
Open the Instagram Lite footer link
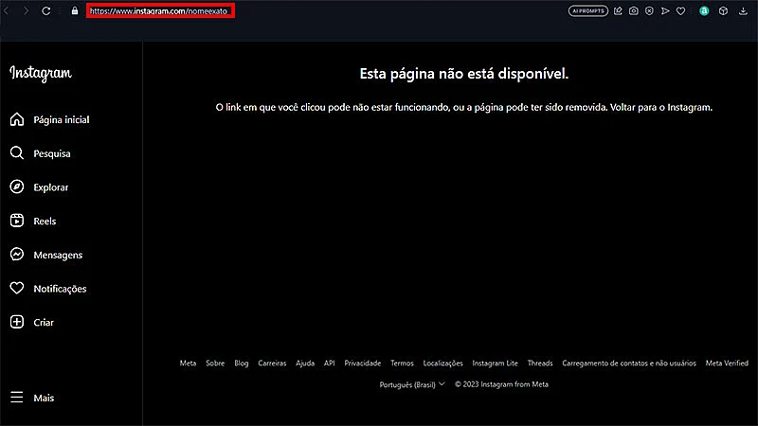pyautogui.click(x=495, y=363)
